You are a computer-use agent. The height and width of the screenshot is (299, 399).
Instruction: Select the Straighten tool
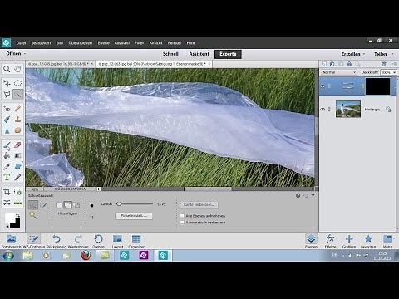[17, 203]
